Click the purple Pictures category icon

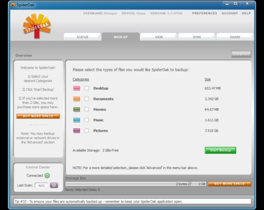[77, 130]
